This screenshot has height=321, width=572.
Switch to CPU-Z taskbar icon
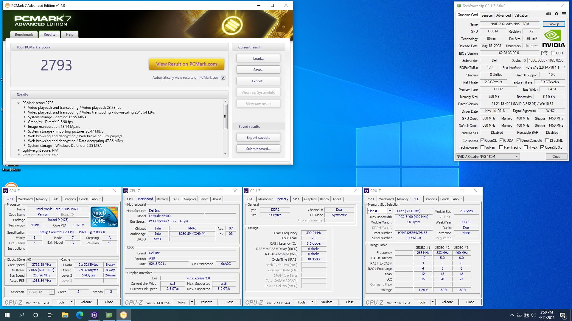(94, 315)
